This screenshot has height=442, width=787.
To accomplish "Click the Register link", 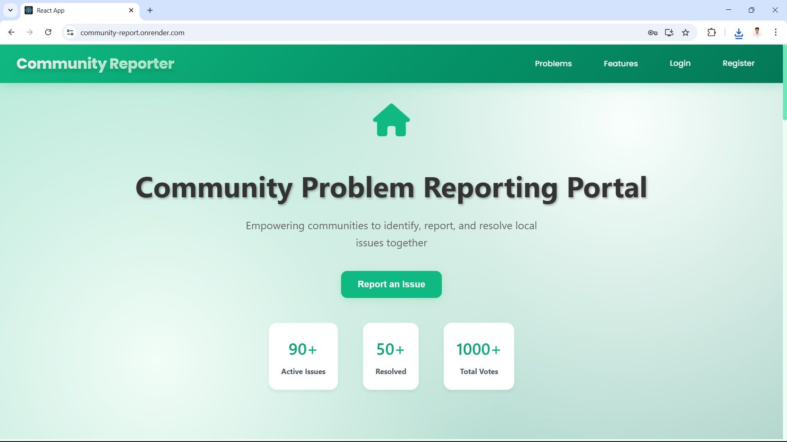I will [x=738, y=63].
